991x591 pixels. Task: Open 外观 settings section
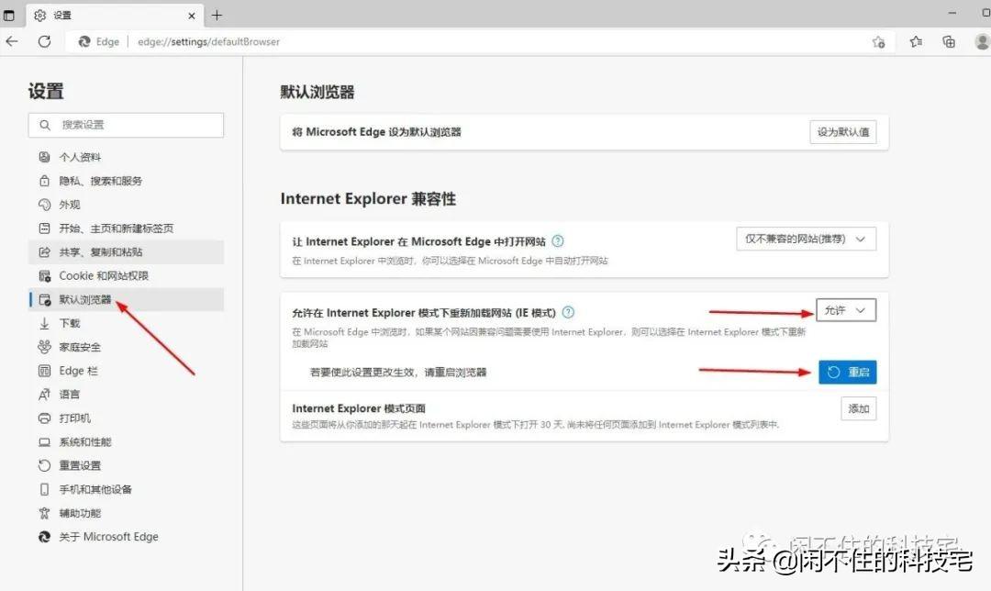(126, 205)
